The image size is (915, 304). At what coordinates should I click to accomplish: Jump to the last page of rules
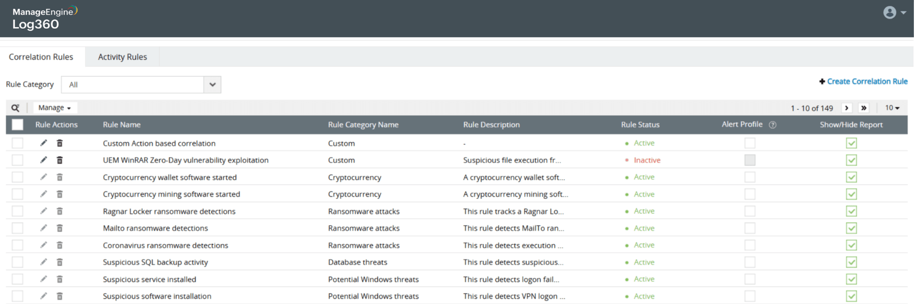coord(864,108)
